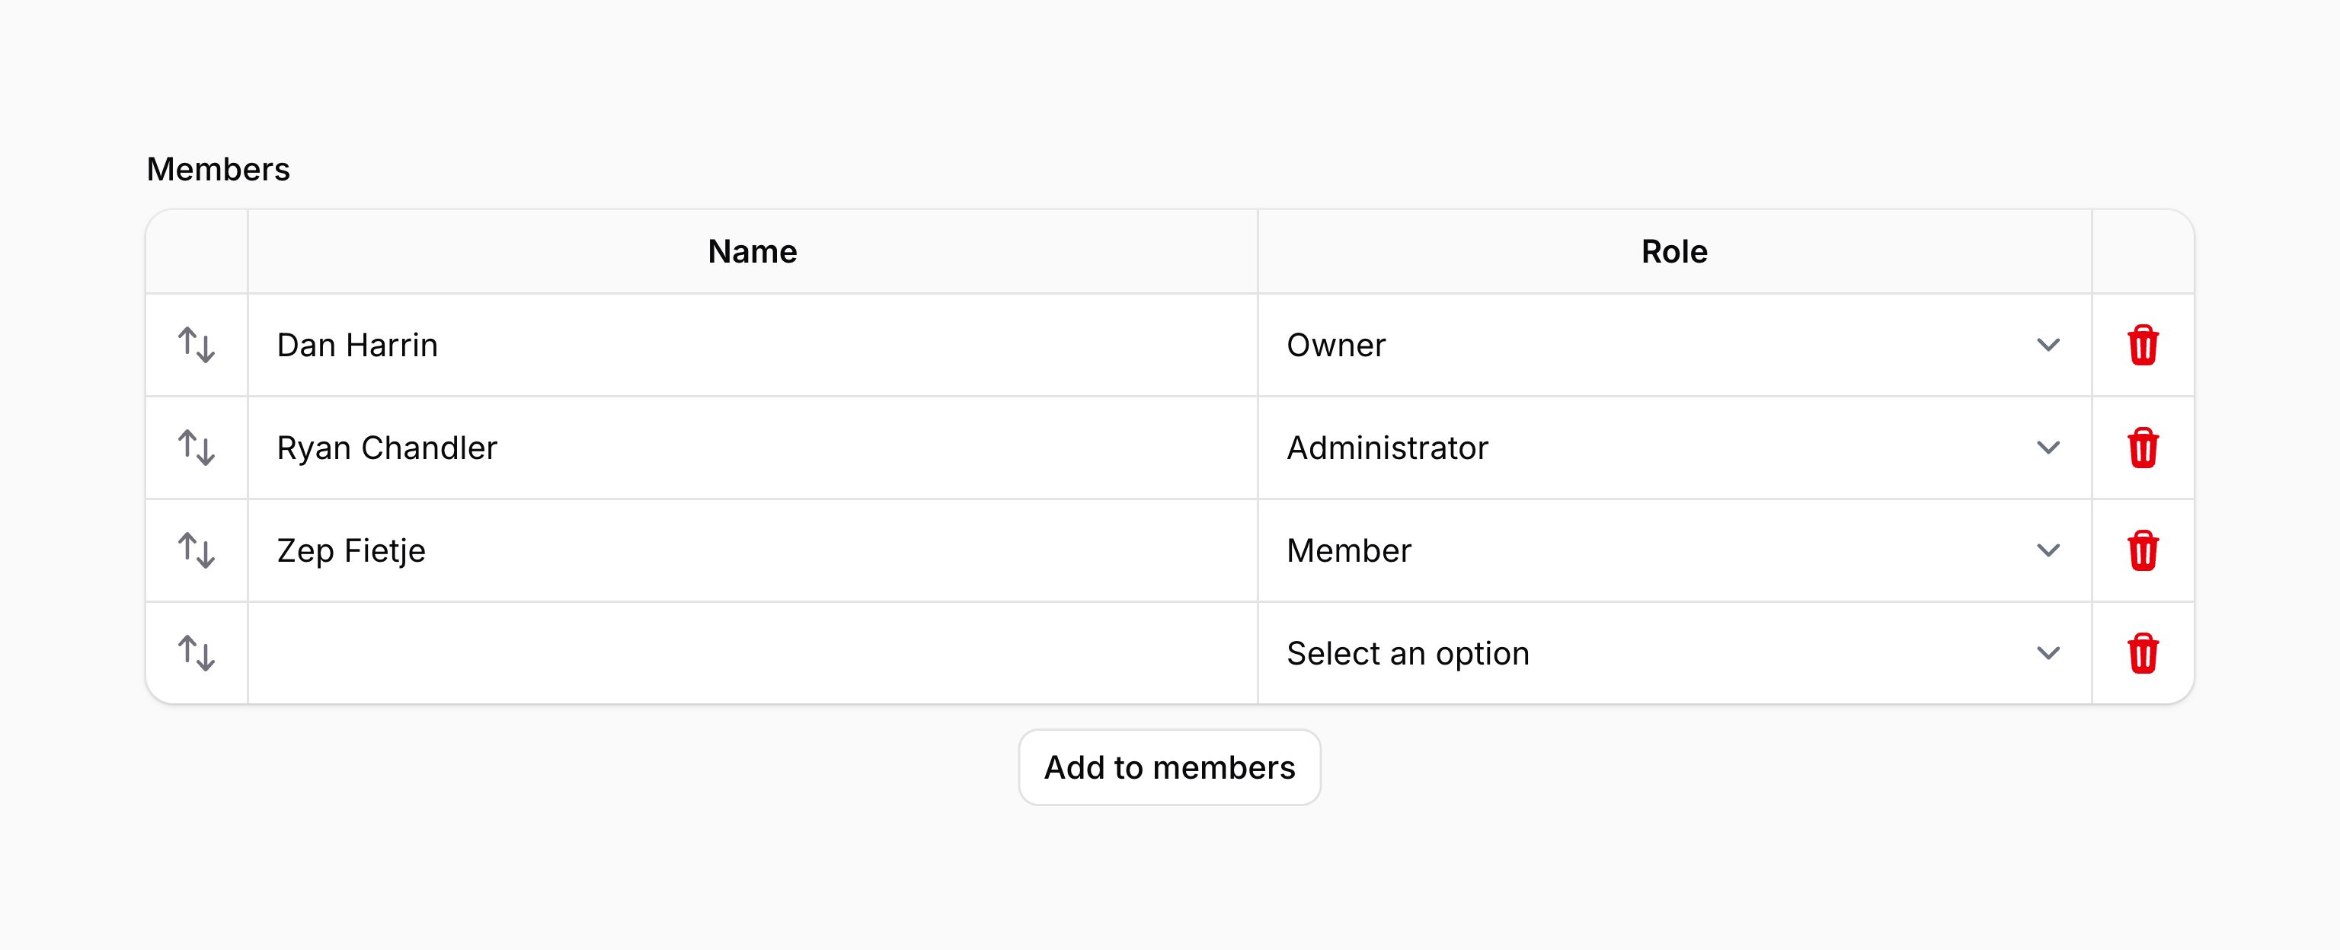Delete the Zep Fietje member row
Viewport: 2340px width, 950px height.
click(x=2142, y=550)
